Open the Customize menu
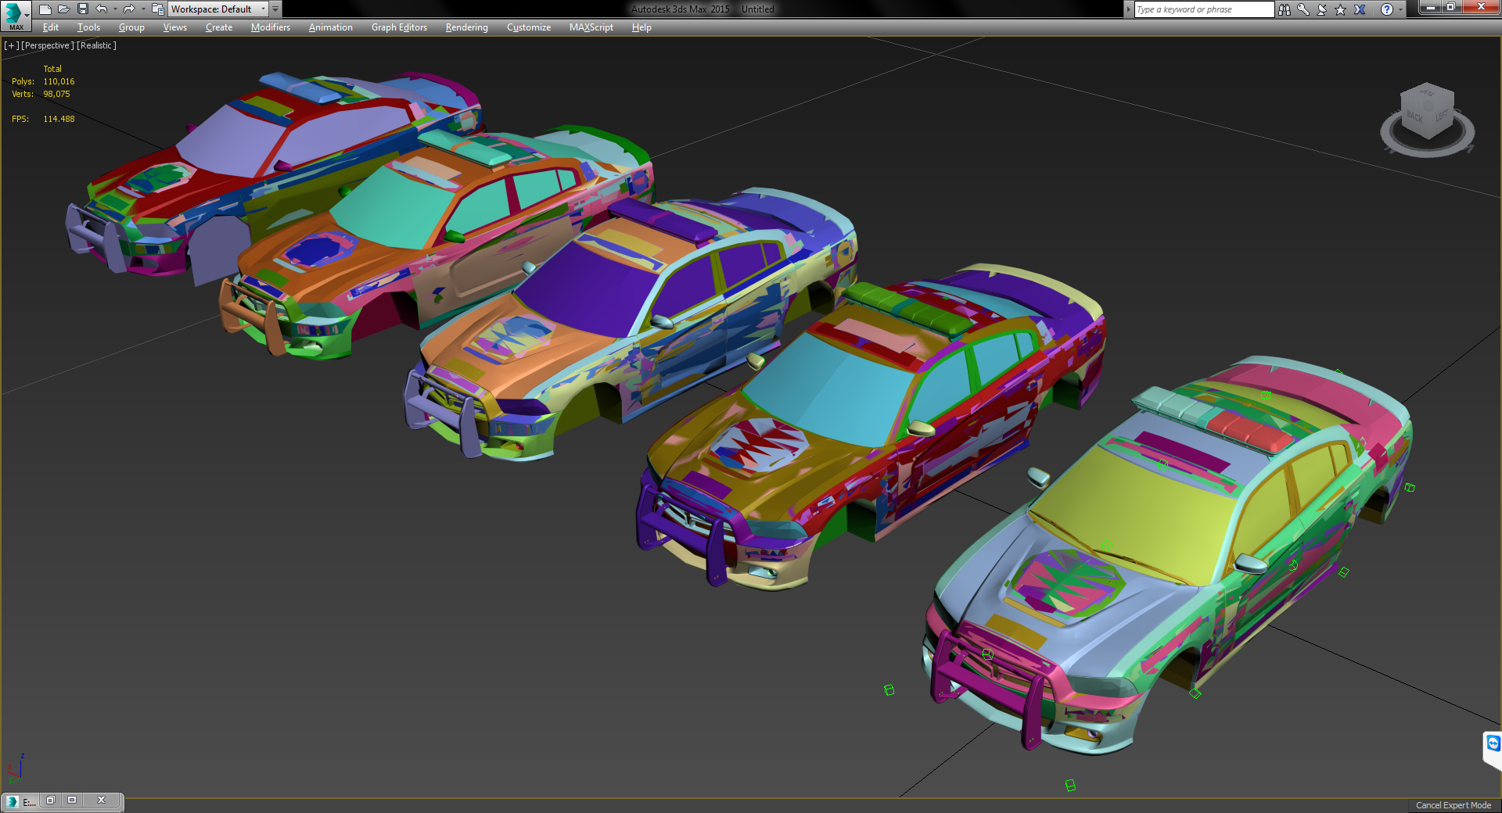This screenshot has width=1502, height=813. click(x=529, y=27)
